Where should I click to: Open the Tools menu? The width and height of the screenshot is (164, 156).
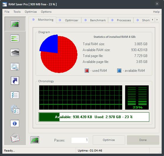coord(17,12)
